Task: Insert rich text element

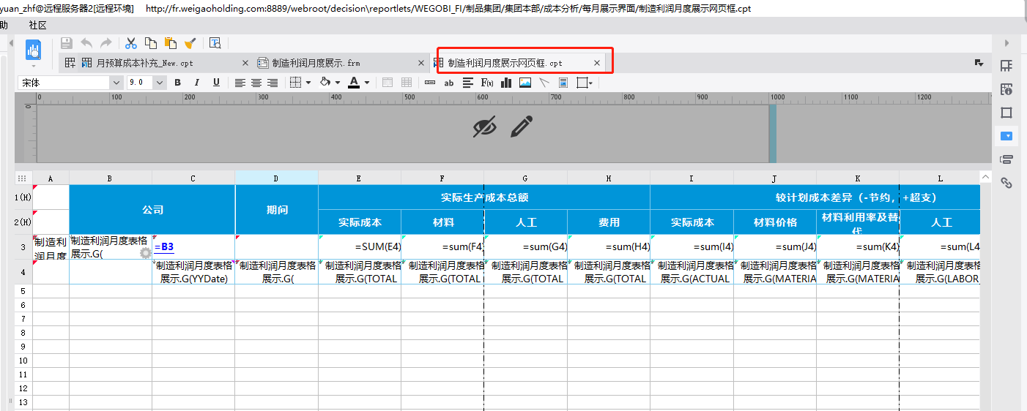Action: pyautogui.click(x=468, y=83)
